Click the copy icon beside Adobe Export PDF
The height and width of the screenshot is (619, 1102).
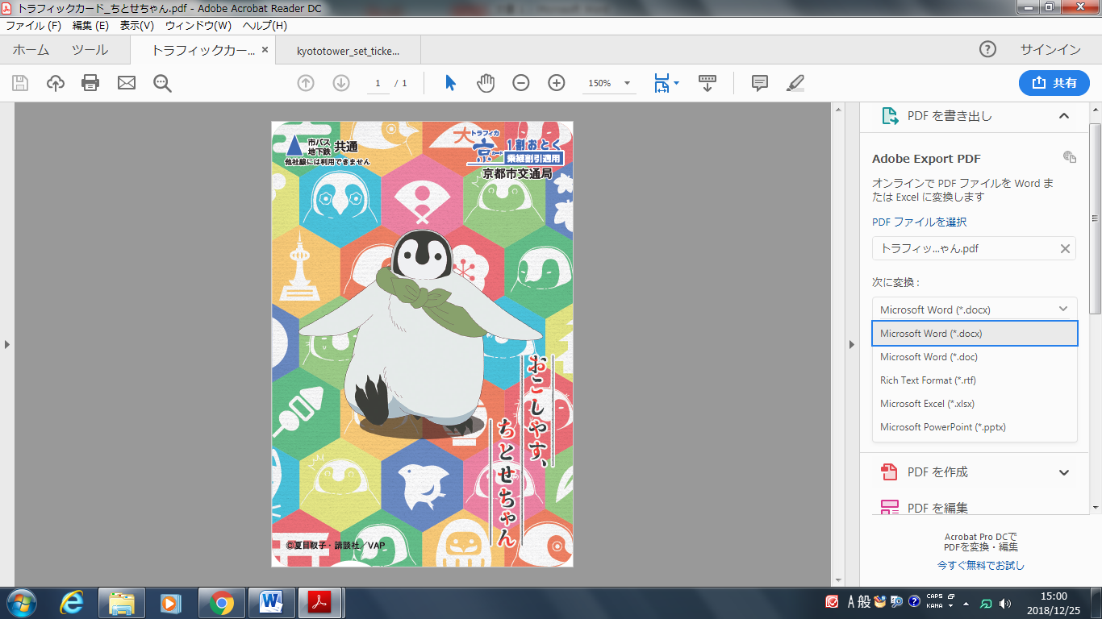[x=1069, y=157]
